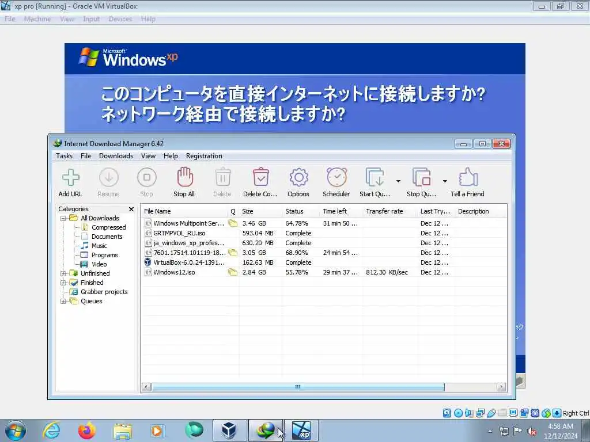
Task: Select the ja_windows_xp_profes... download
Action: coord(324,243)
